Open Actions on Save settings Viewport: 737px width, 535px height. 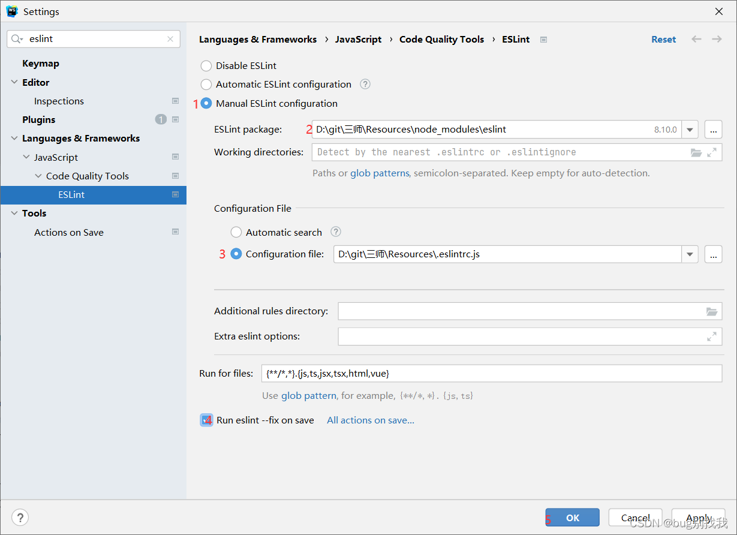coord(69,232)
